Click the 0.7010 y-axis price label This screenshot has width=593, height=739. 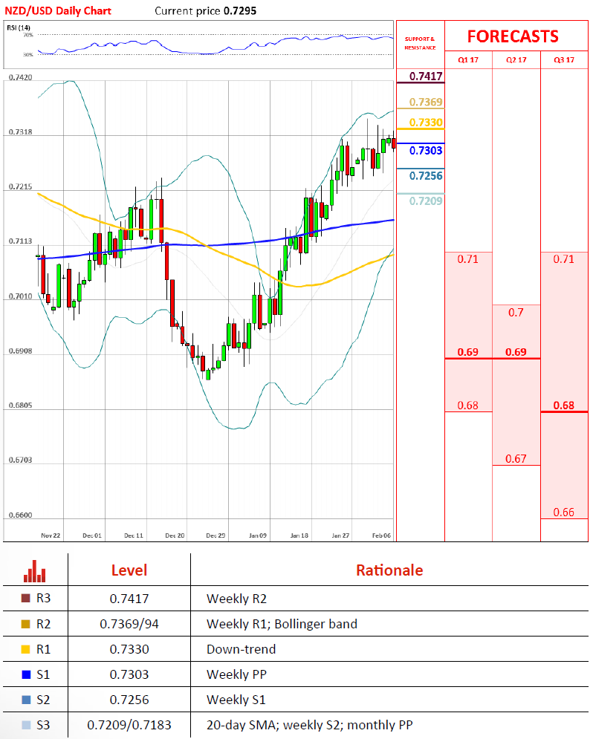click(x=21, y=296)
